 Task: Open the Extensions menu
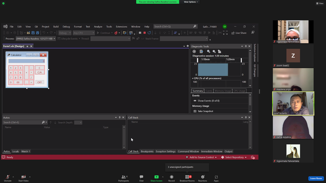coord(121,26)
